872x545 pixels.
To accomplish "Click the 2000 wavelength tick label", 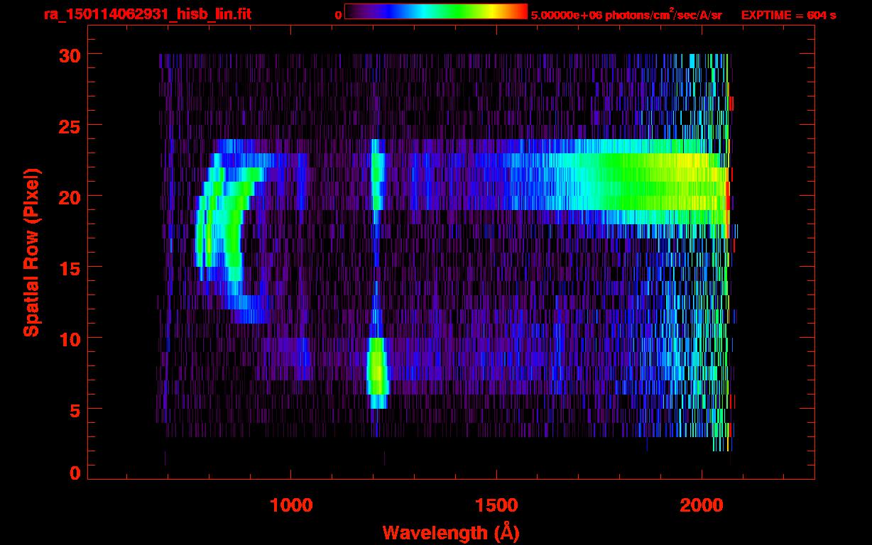I will click(x=702, y=505).
